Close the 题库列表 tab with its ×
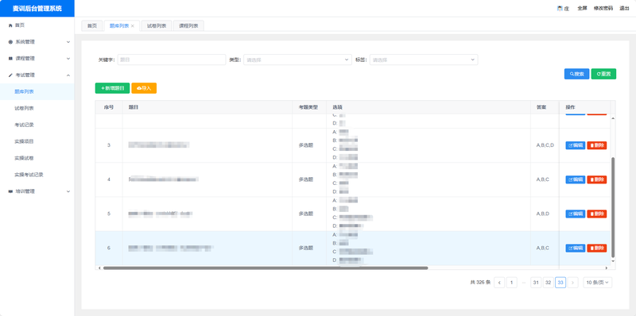The image size is (636, 316). click(x=133, y=26)
